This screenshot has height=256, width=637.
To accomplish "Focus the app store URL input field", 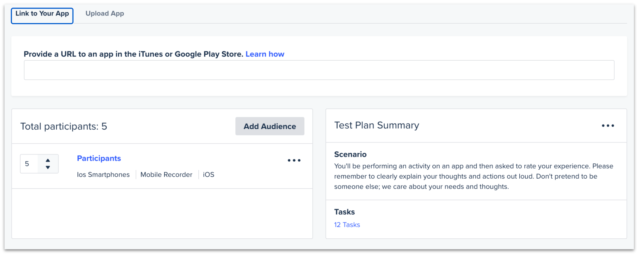I will (x=319, y=70).
